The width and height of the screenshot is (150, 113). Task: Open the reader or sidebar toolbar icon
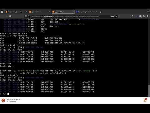pos(132,16)
